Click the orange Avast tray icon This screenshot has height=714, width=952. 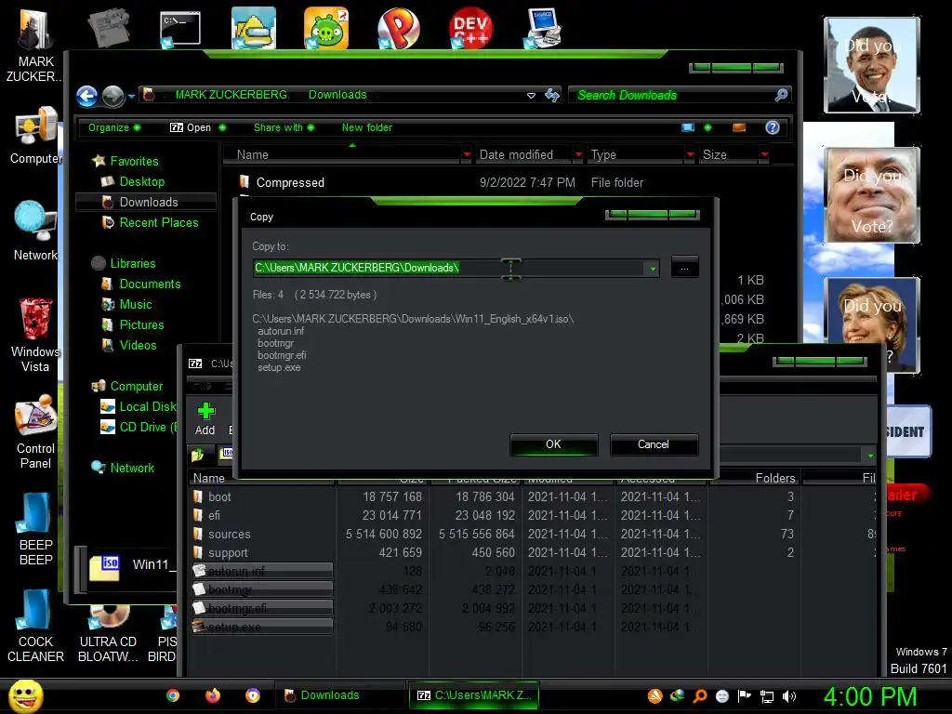pyautogui.click(x=655, y=696)
